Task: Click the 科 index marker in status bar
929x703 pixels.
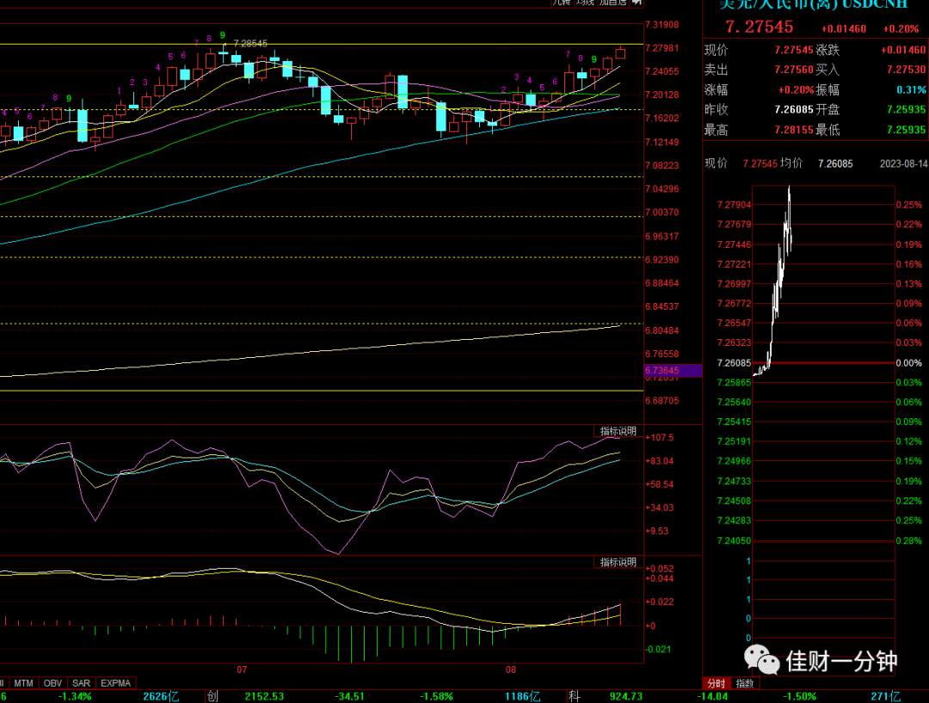Action: pos(574,696)
